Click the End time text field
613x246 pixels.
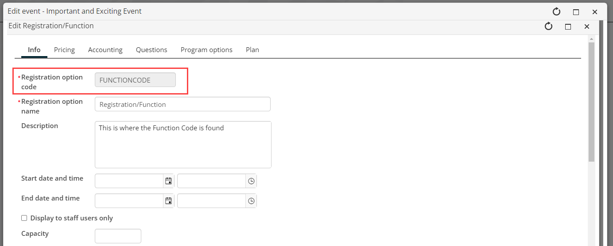pos(211,201)
